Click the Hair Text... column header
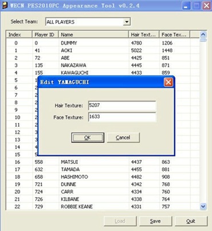This screenshot has width=212, height=231. point(144,34)
